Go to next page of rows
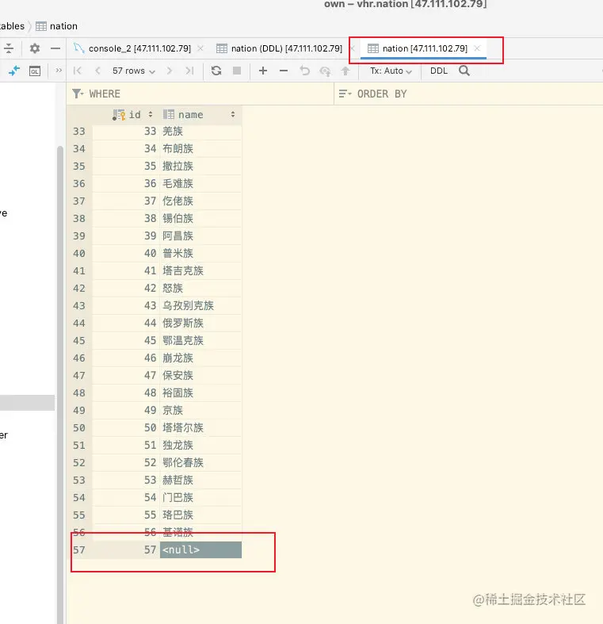 (x=170, y=71)
